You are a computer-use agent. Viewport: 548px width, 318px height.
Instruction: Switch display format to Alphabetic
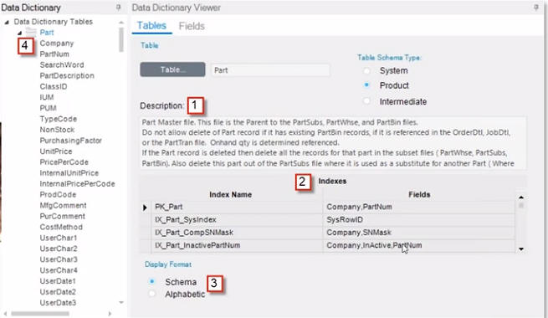(152, 294)
